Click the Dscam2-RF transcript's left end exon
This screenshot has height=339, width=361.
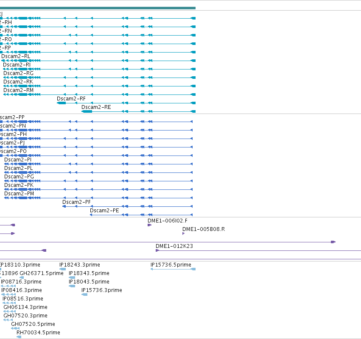pos(61,103)
